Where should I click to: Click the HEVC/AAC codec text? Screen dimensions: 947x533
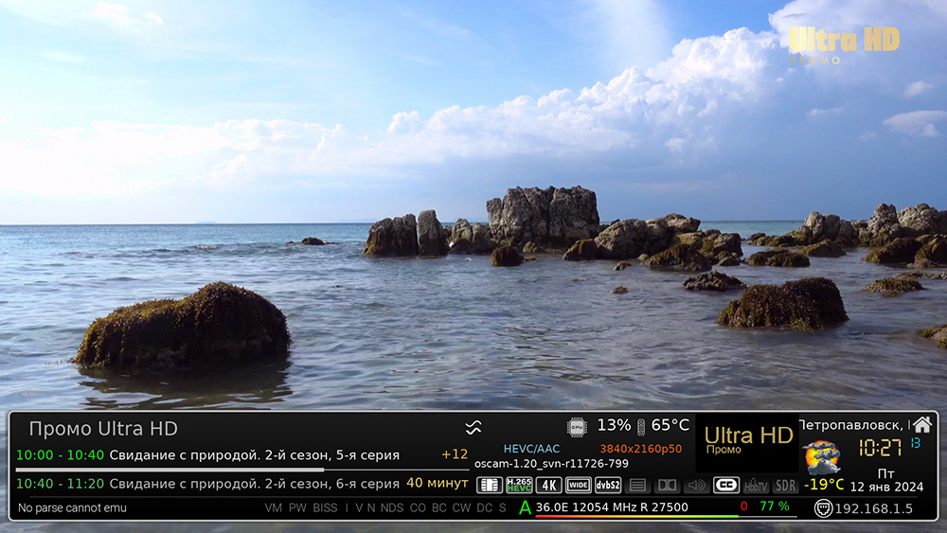(531, 449)
